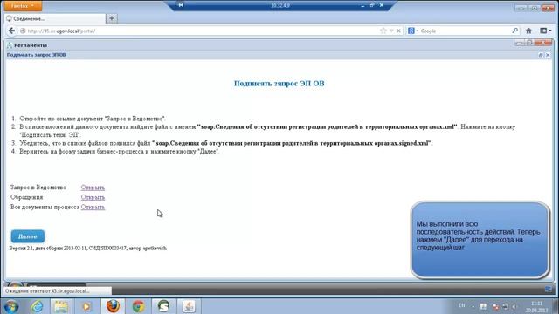Image resolution: width=559 pixels, height=314 pixels.
Task: Stop page loading with X in address bar
Action: click(x=398, y=31)
